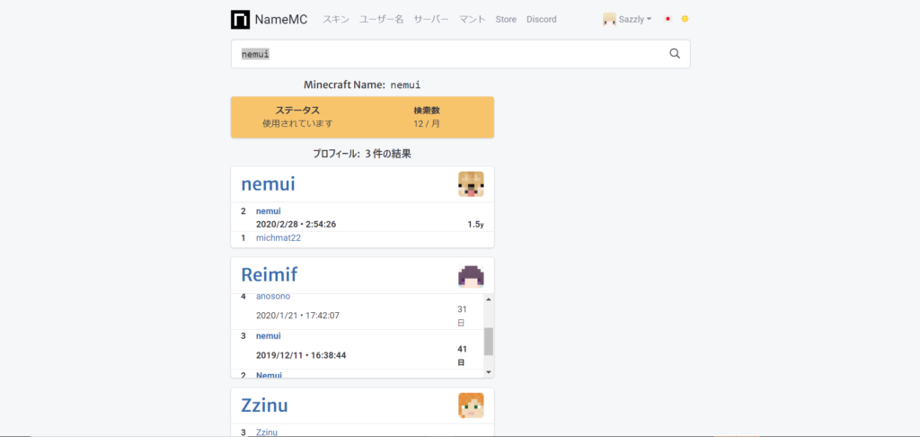
Task: Open the Discord menu item
Action: click(542, 20)
